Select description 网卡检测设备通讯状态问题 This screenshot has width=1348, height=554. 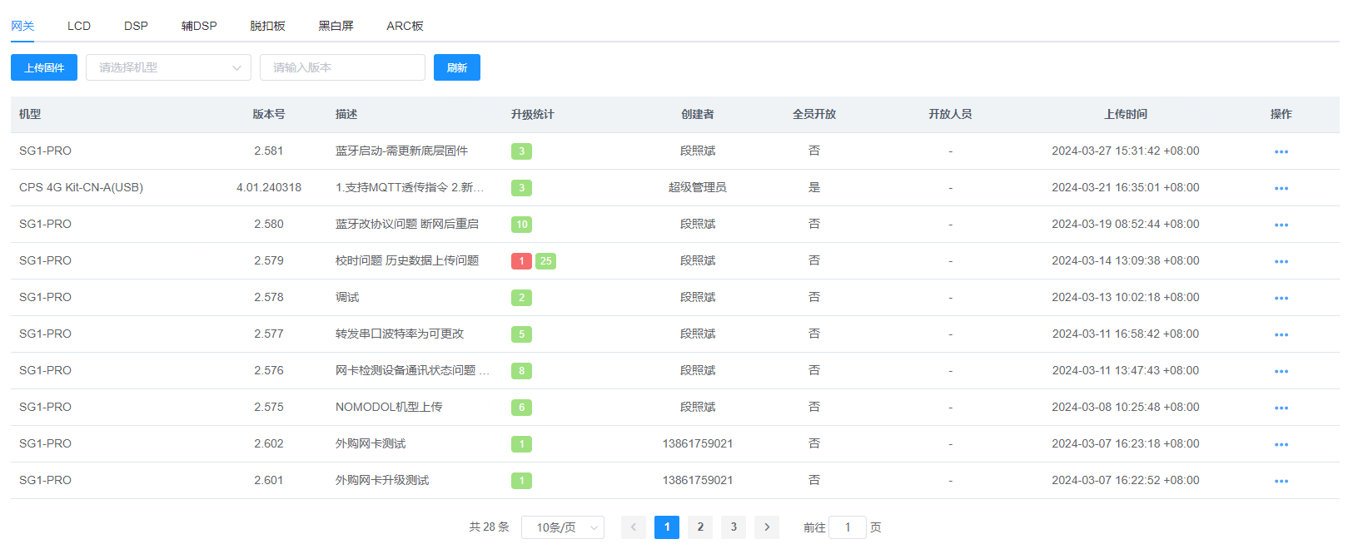(x=412, y=370)
